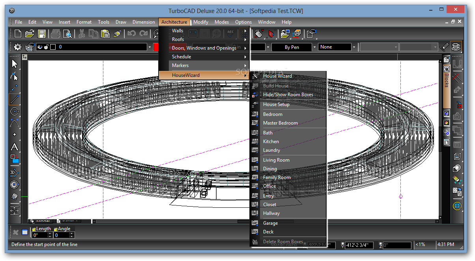Choose the Arc curve tool in left toolbar
The image size is (475, 261).
[x=15, y=123]
